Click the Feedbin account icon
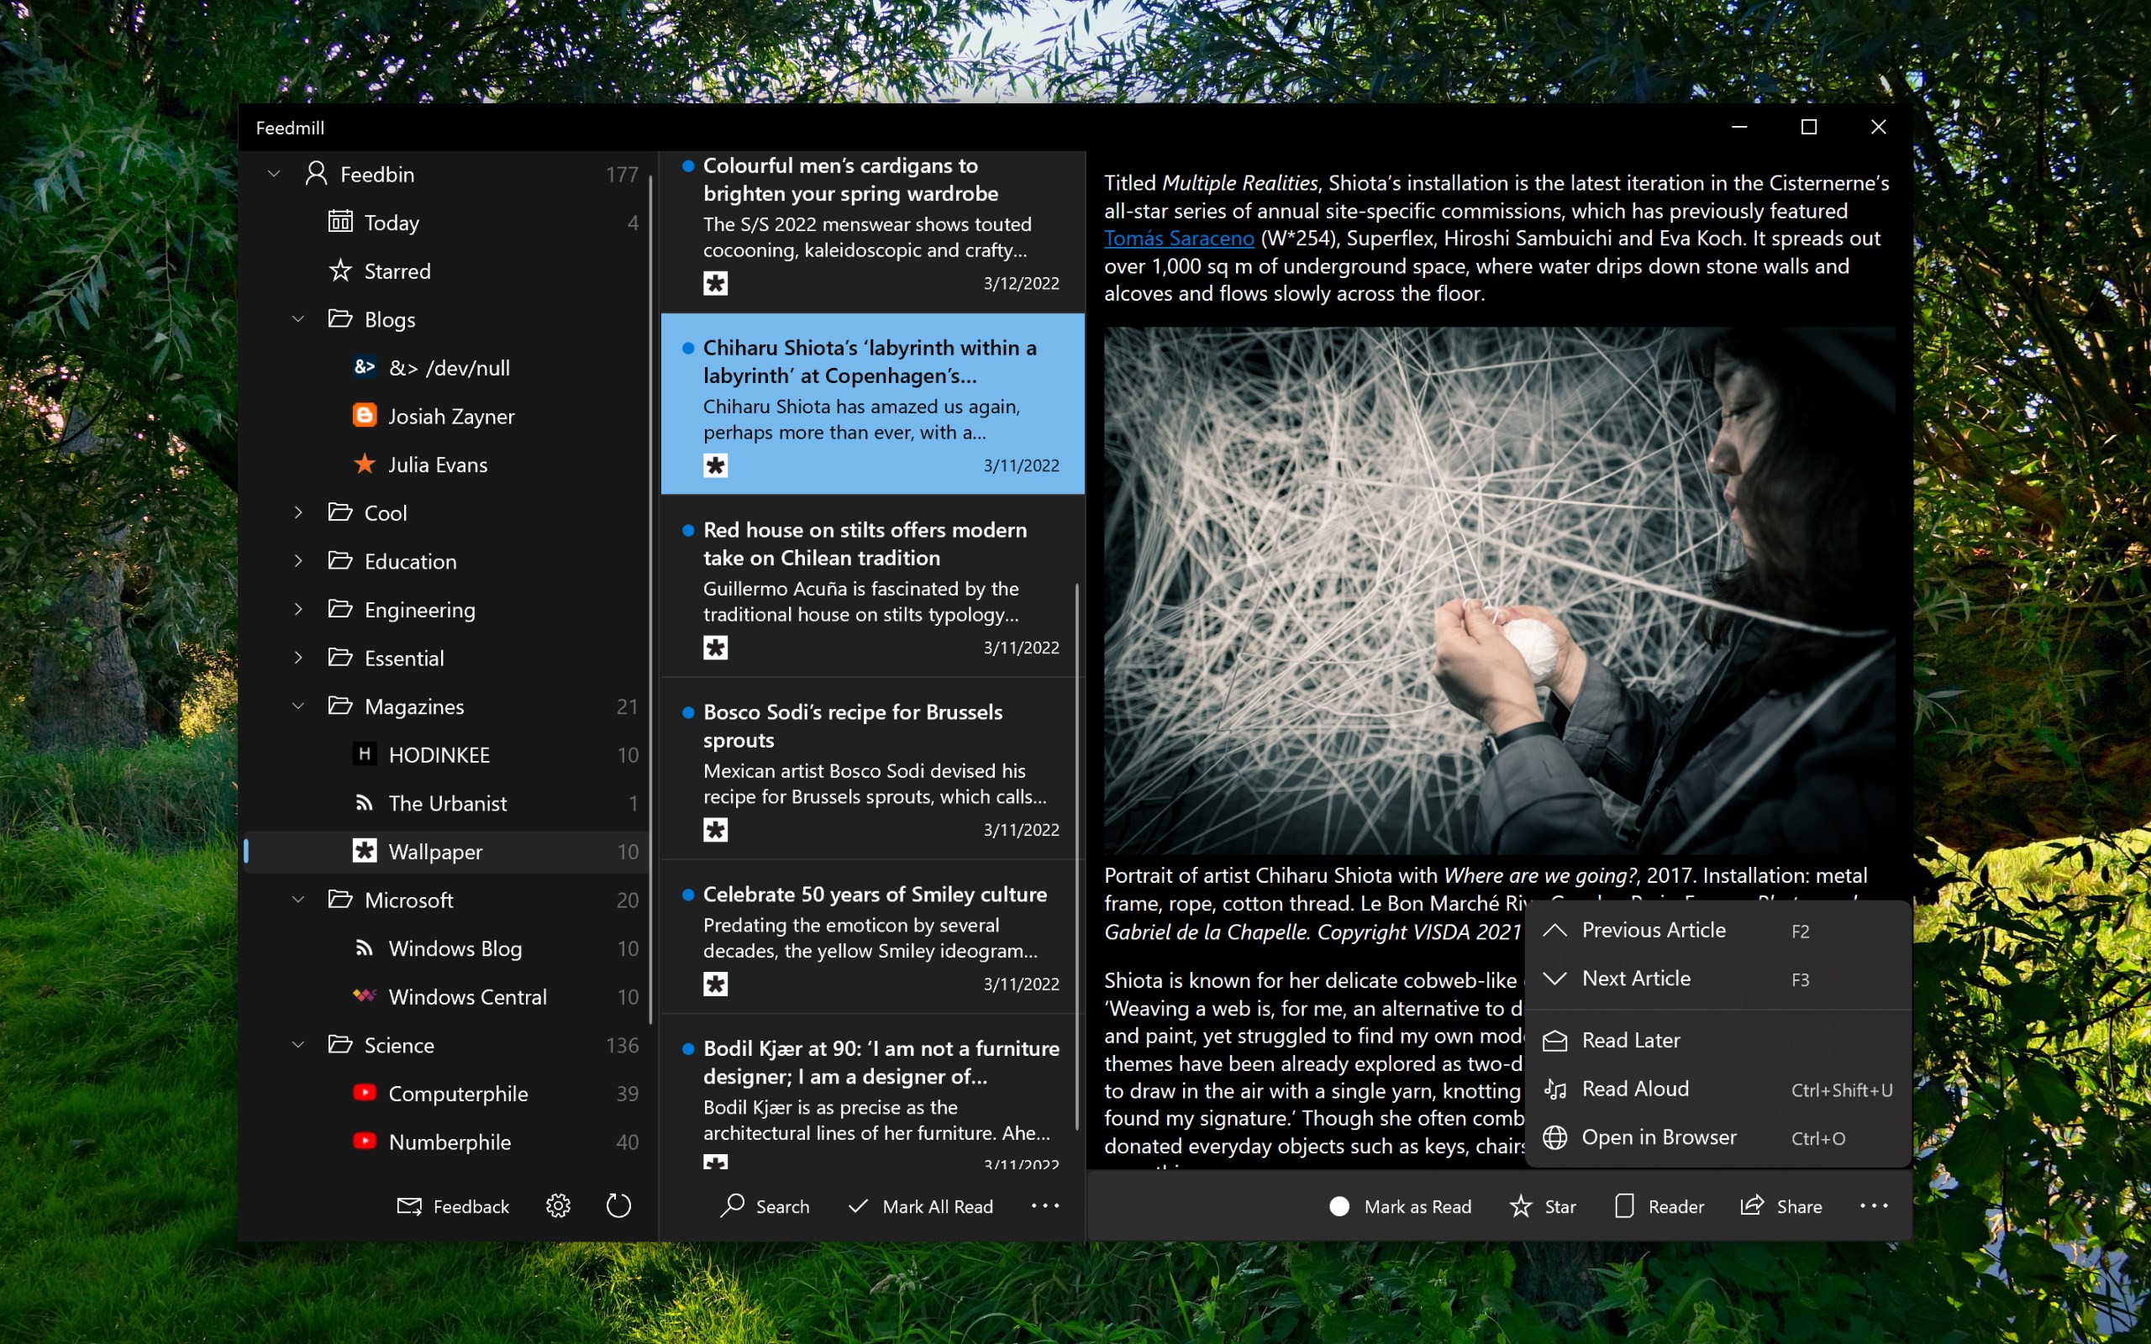Image resolution: width=2151 pixels, height=1344 pixels. (x=317, y=173)
